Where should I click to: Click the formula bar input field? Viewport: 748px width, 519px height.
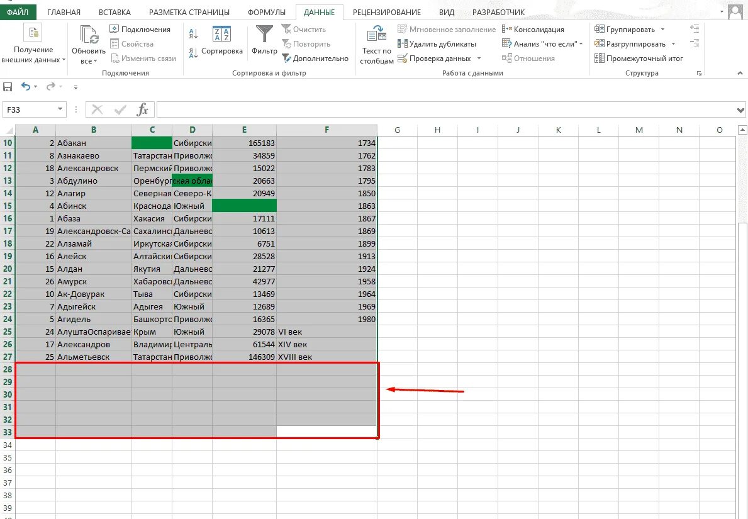point(445,109)
